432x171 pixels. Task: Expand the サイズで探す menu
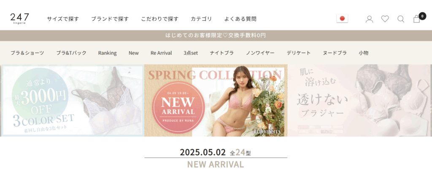click(x=63, y=19)
